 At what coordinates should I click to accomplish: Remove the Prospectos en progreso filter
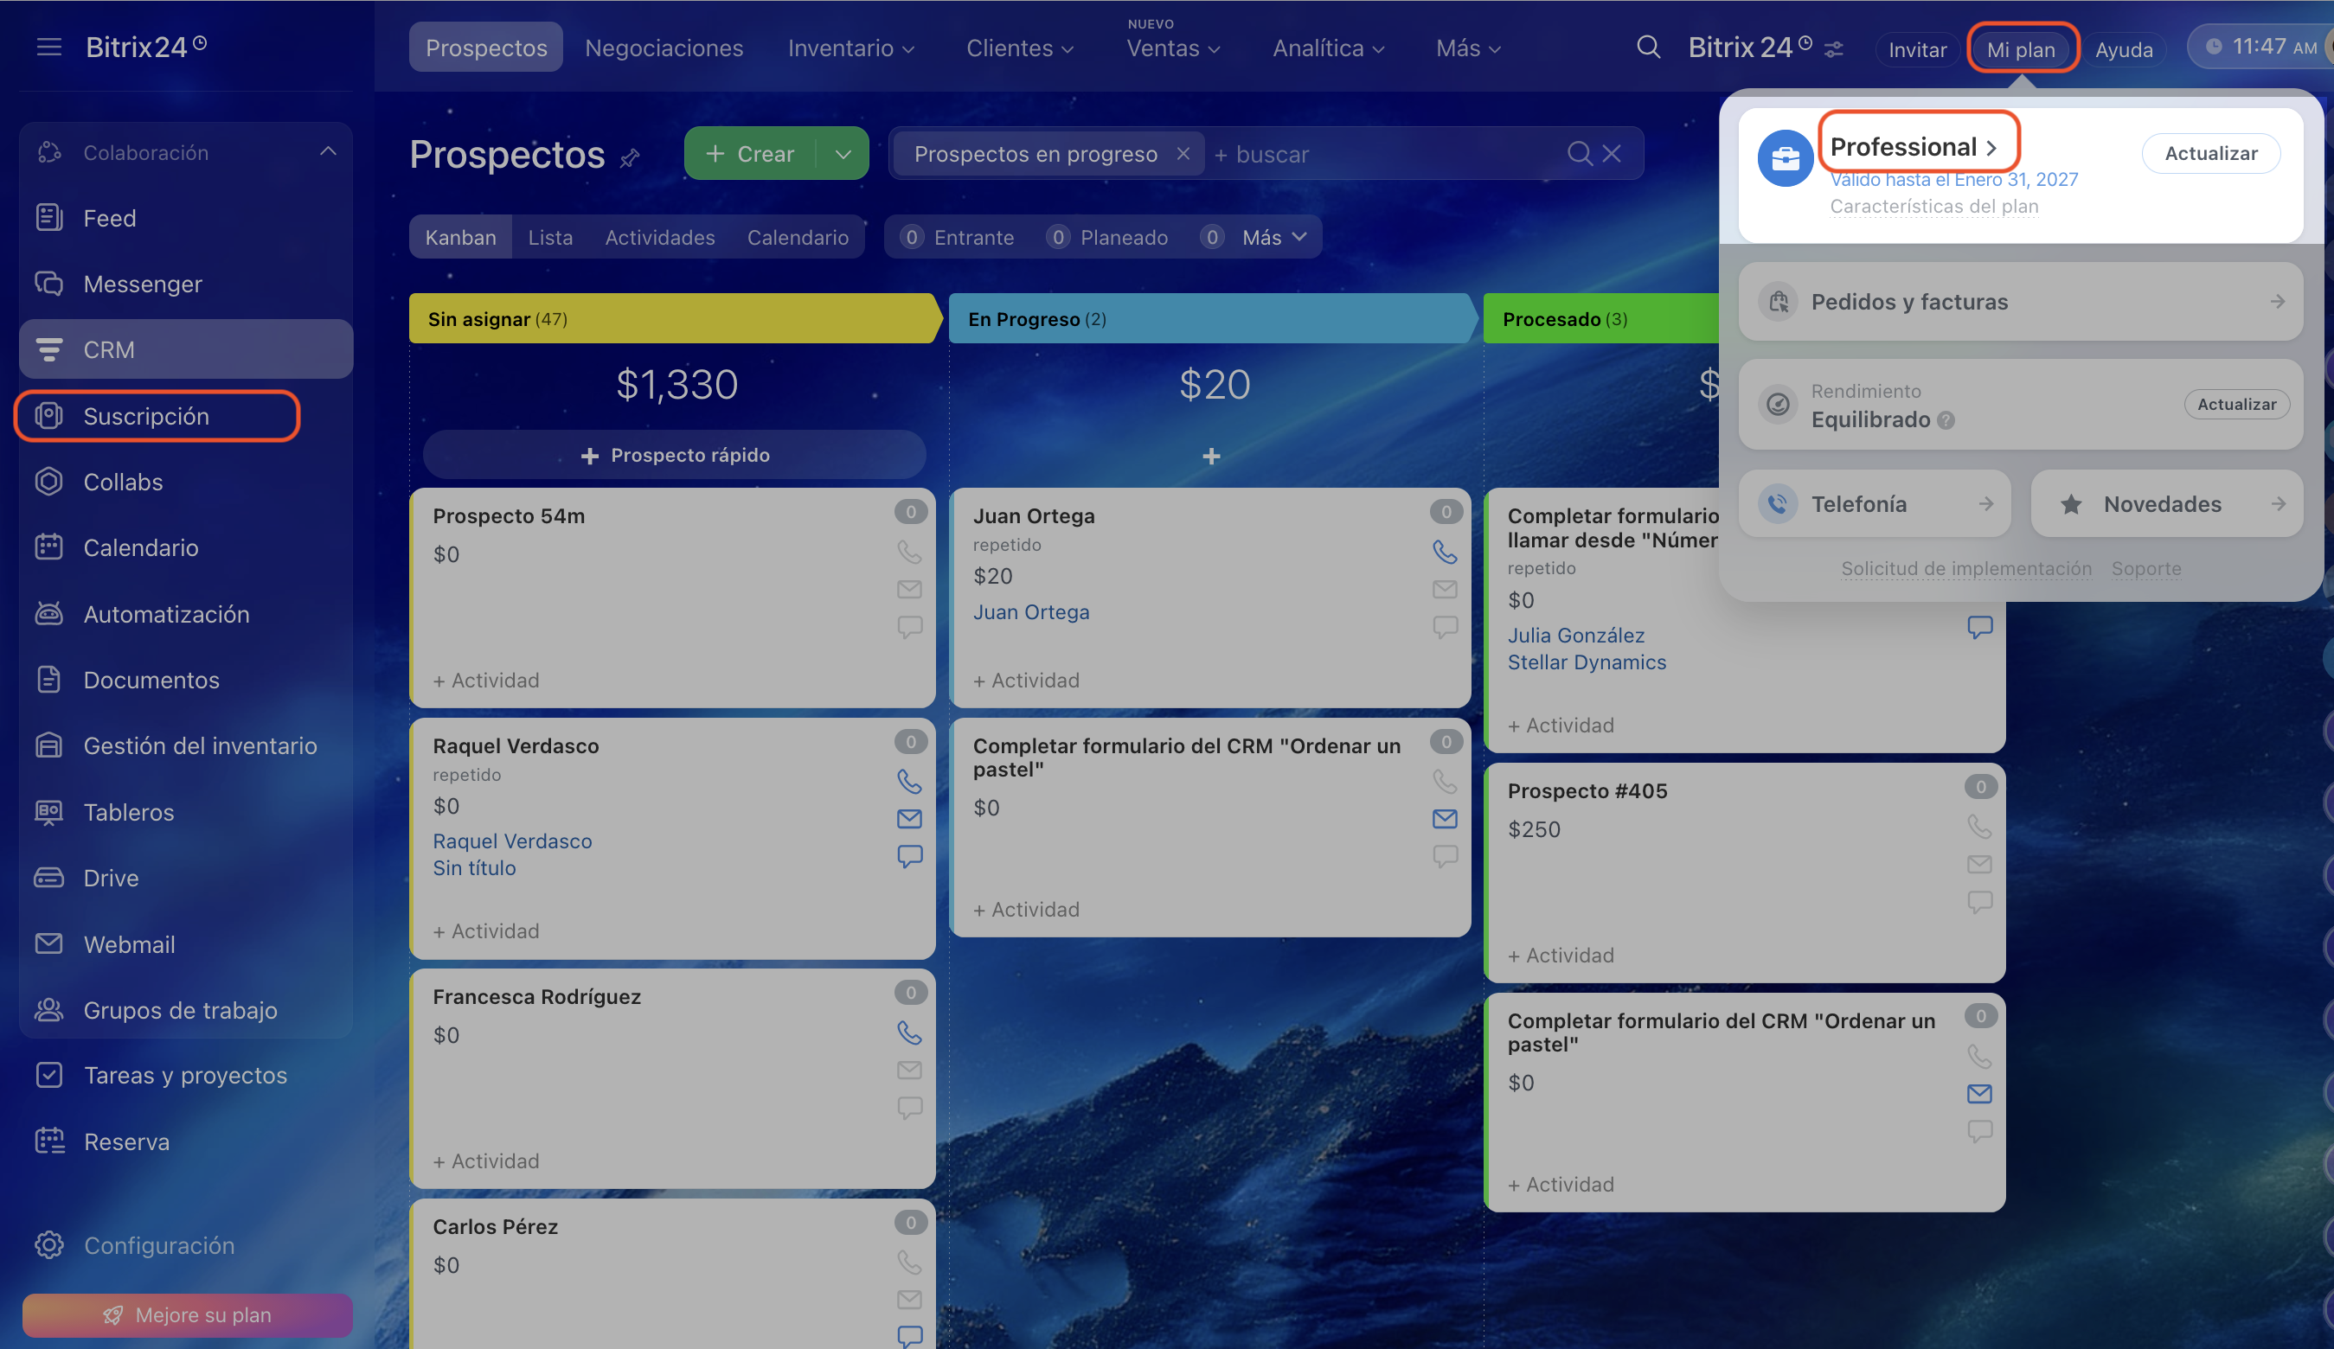pyautogui.click(x=1183, y=154)
